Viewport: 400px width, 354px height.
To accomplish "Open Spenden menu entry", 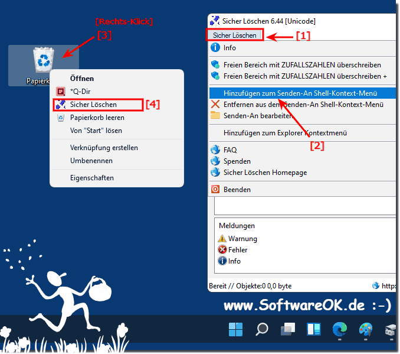I will click(303, 161).
